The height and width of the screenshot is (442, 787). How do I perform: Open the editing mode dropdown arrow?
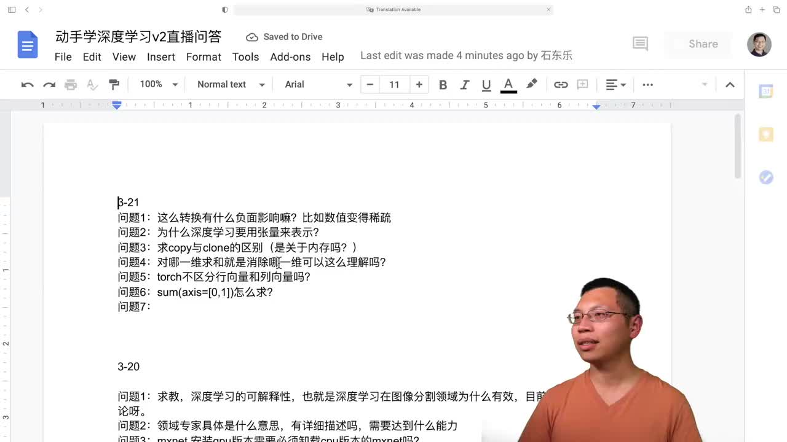[705, 85]
